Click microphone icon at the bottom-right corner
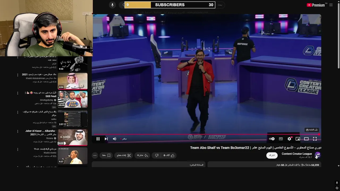Image resolution: width=340 pixels, height=191 pixels. (337, 183)
